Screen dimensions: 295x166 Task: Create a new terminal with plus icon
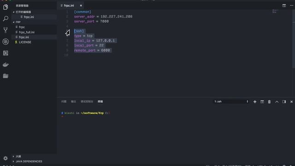tap(255, 101)
